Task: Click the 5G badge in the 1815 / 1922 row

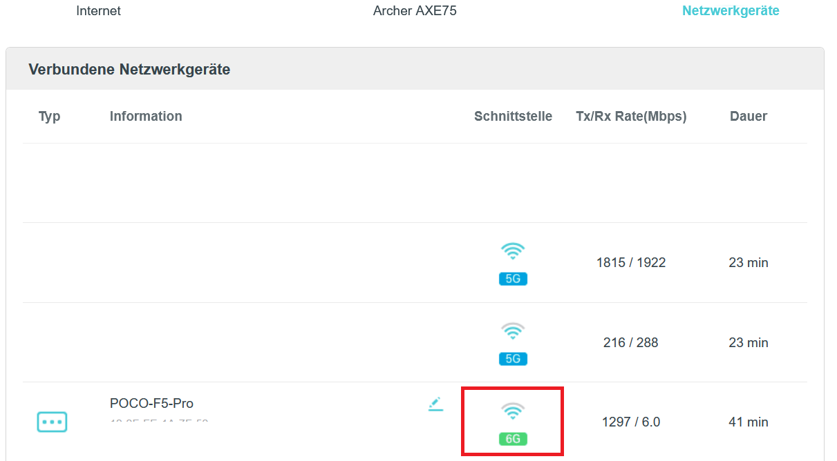Action: [513, 279]
